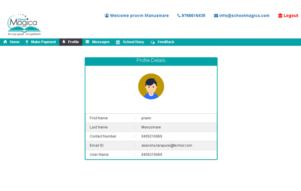Click the chat bubbles icon for FeedBack
The image size is (301, 191).
click(152, 42)
